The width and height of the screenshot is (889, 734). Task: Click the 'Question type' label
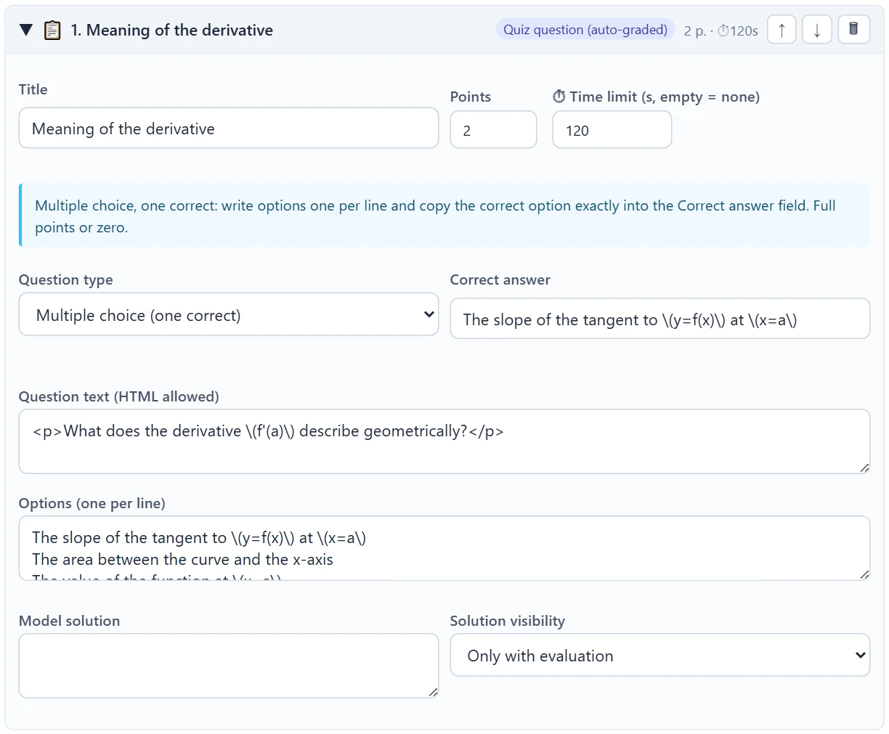point(66,280)
